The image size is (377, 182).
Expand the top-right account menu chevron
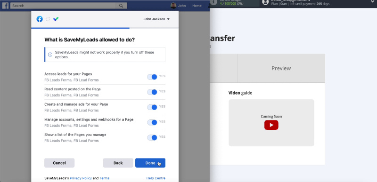[372, 2]
